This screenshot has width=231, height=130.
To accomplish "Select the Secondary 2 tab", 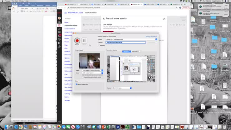I will (x=135, y=51).
